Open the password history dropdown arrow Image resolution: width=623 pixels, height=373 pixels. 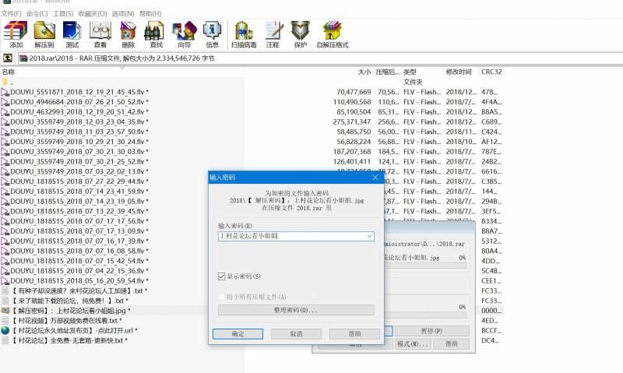pos(369,237)
